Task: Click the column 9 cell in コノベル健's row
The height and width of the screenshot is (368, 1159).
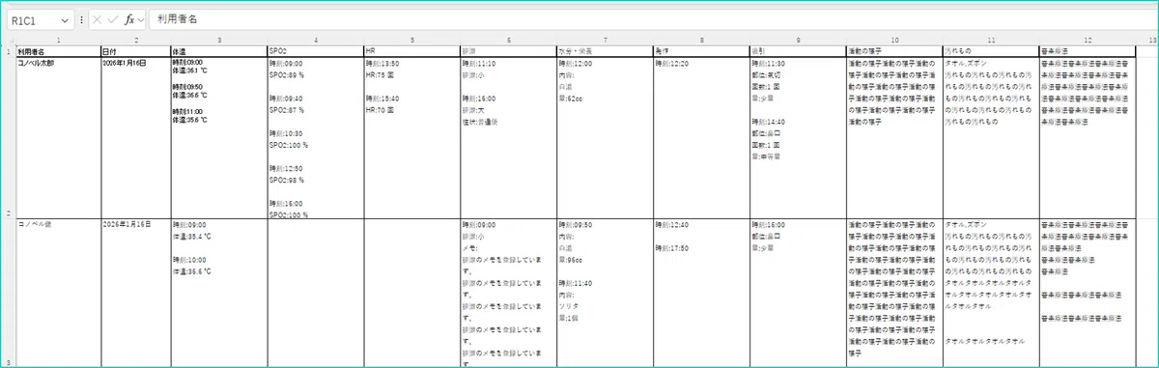Action: (x=798, y=292)
